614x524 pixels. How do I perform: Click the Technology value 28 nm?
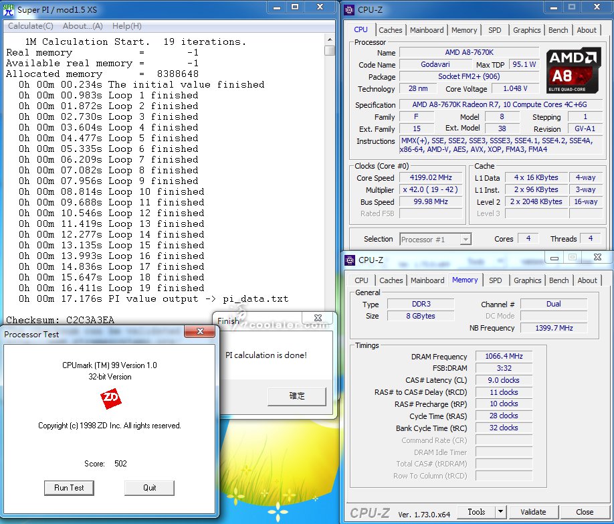(418, 88)
